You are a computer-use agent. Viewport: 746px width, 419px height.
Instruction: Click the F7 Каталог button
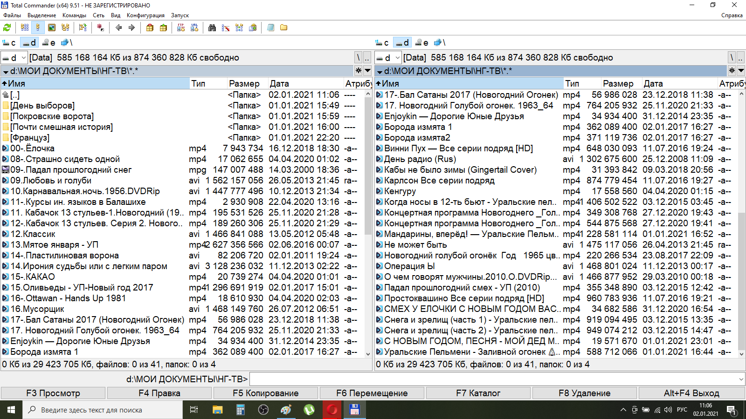pos(478,393)
